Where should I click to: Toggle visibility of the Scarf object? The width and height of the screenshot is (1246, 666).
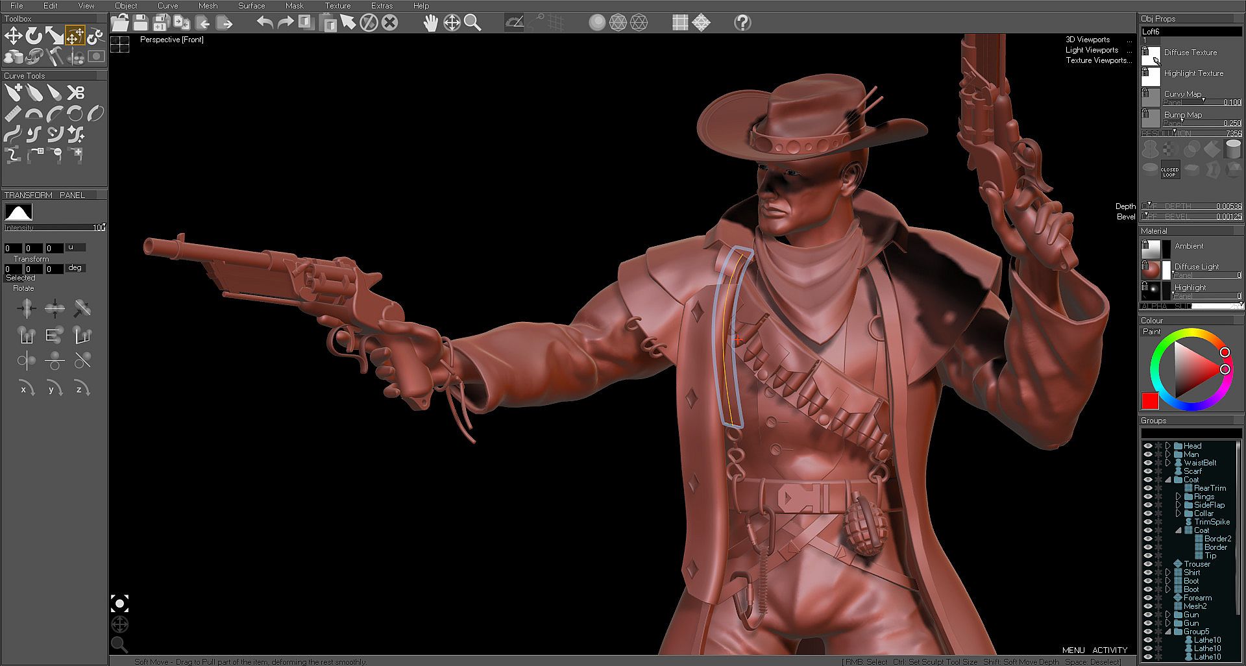1147,471
